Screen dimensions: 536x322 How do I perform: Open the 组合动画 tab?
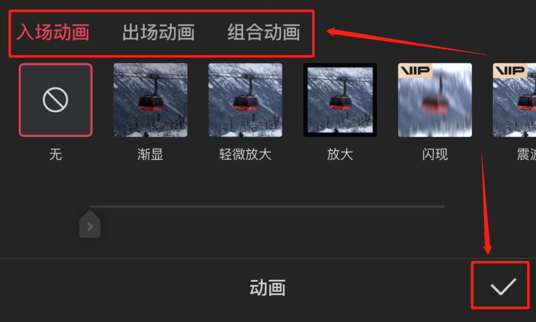click(x=264, y=32)
